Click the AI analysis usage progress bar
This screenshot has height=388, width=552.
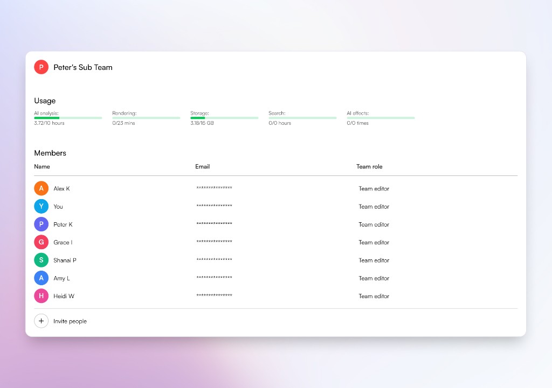pyautogui.click(x=67, y=117)
